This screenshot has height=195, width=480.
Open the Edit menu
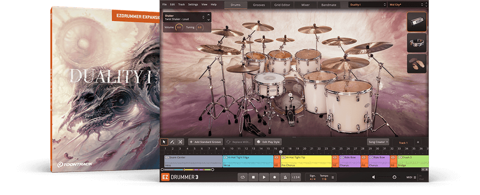point(172,5)
